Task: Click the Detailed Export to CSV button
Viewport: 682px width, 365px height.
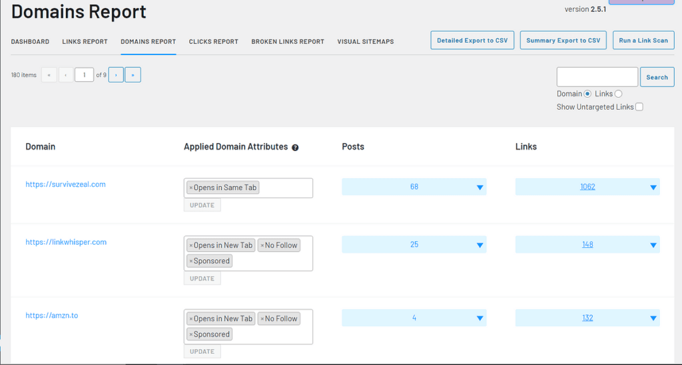Action: pyautogui.click(x=472, y=41)
